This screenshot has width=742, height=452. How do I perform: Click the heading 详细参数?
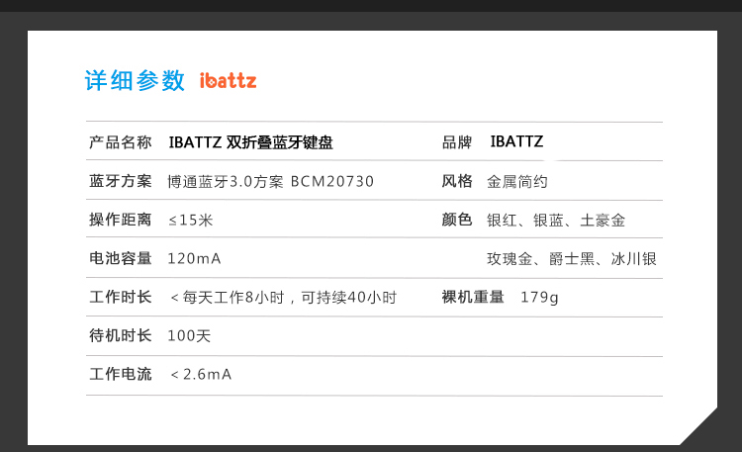coord(135,80)
